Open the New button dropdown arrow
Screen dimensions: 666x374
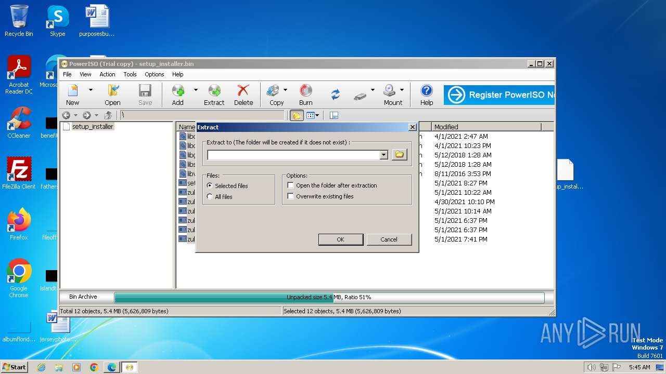click(x=91, y=90)
